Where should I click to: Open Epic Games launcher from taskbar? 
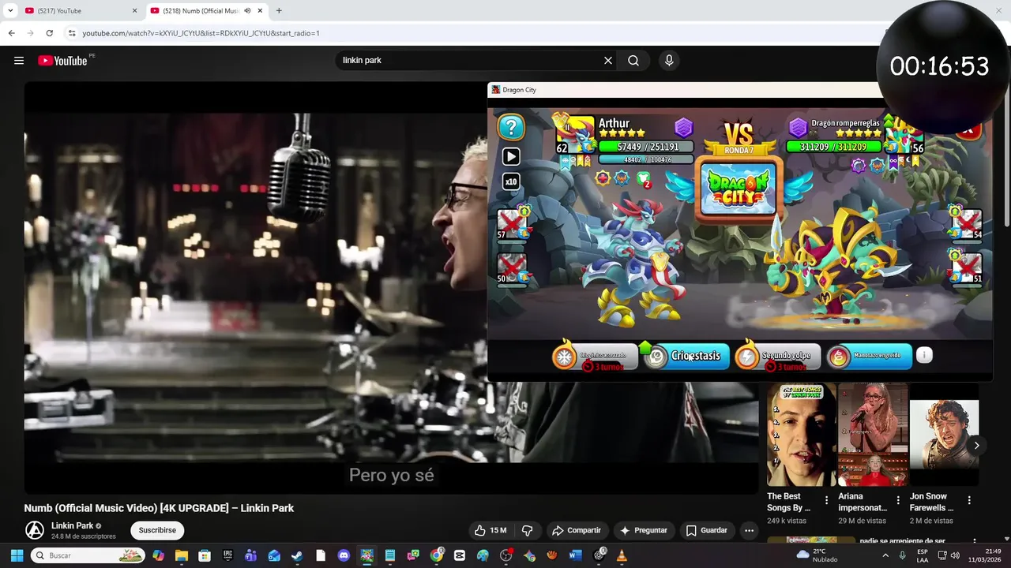tap(228, 555)
